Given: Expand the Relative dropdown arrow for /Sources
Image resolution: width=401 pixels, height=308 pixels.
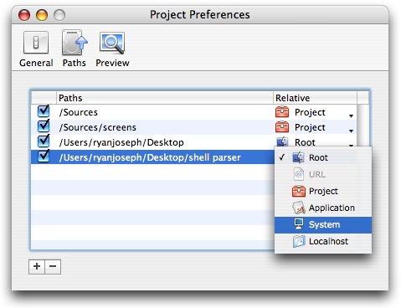Looking at the screenshot, I should (351, 116).
